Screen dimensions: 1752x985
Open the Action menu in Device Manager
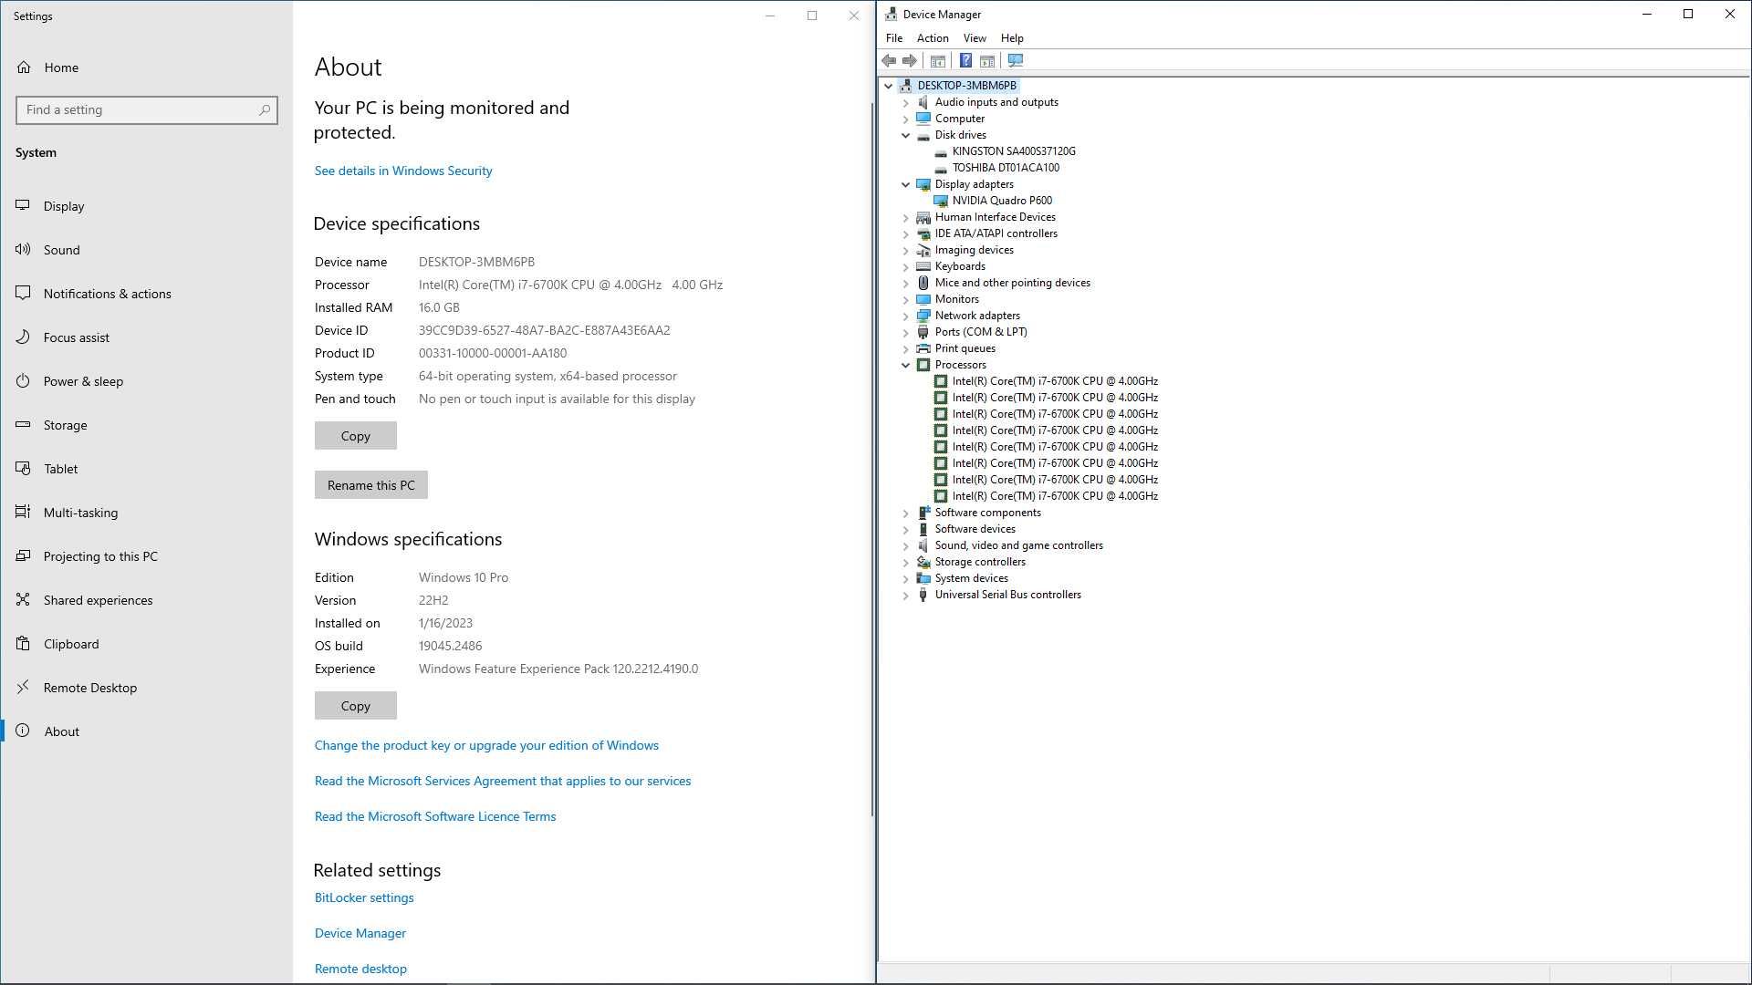click(933, 37)
